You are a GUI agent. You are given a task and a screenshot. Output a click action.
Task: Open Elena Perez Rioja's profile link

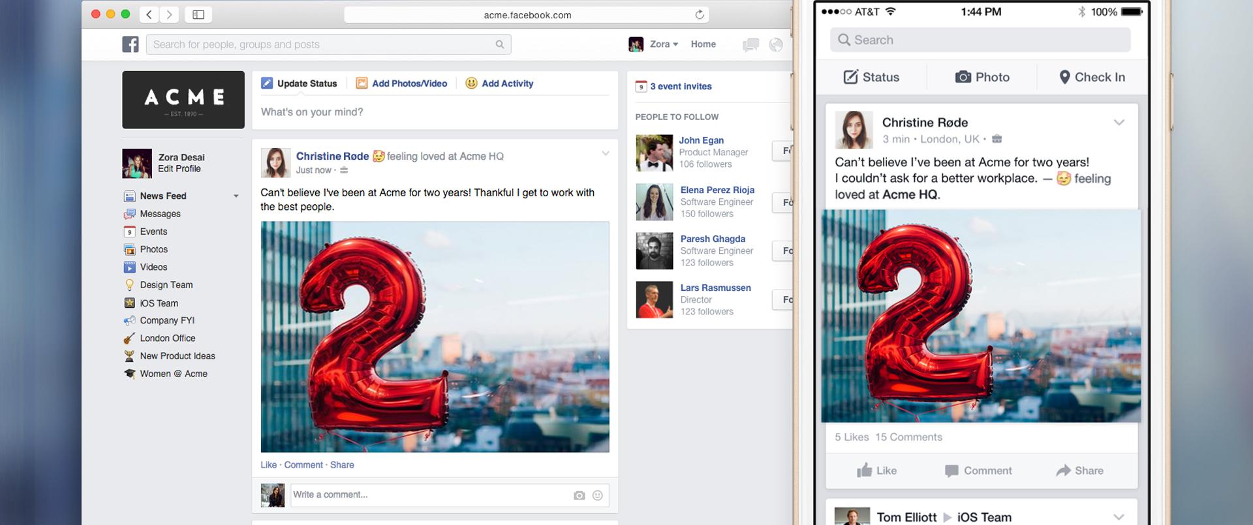pyautogui.click(x=717, y=190)
